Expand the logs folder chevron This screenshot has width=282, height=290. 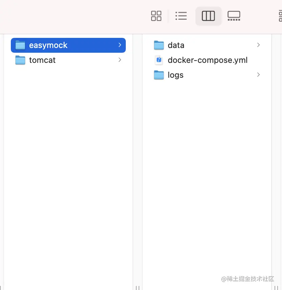pos(258,75)
